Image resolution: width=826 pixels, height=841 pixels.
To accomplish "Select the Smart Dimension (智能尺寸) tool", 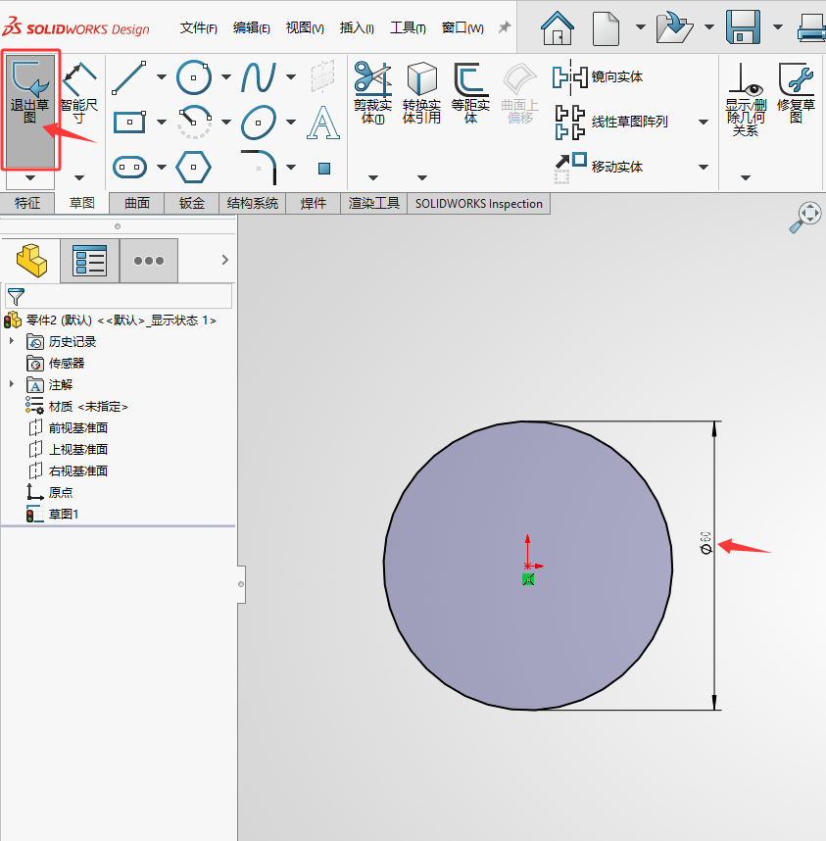I will [x=79, y=93].
